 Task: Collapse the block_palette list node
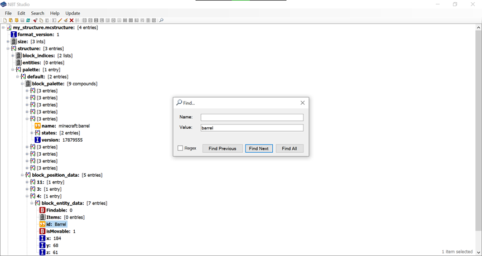[x=22, y=84]
